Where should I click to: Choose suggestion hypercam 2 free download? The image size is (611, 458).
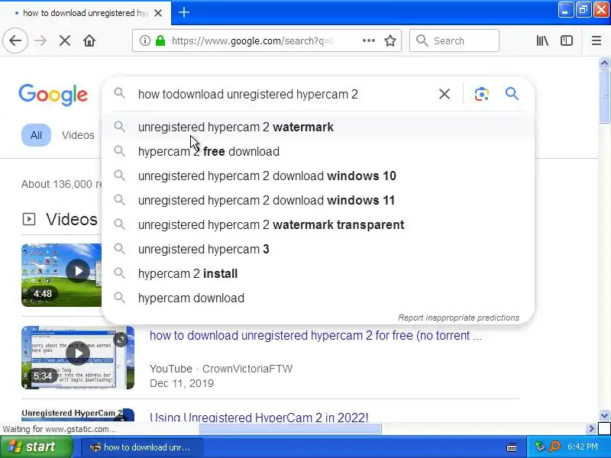point(318,151)
